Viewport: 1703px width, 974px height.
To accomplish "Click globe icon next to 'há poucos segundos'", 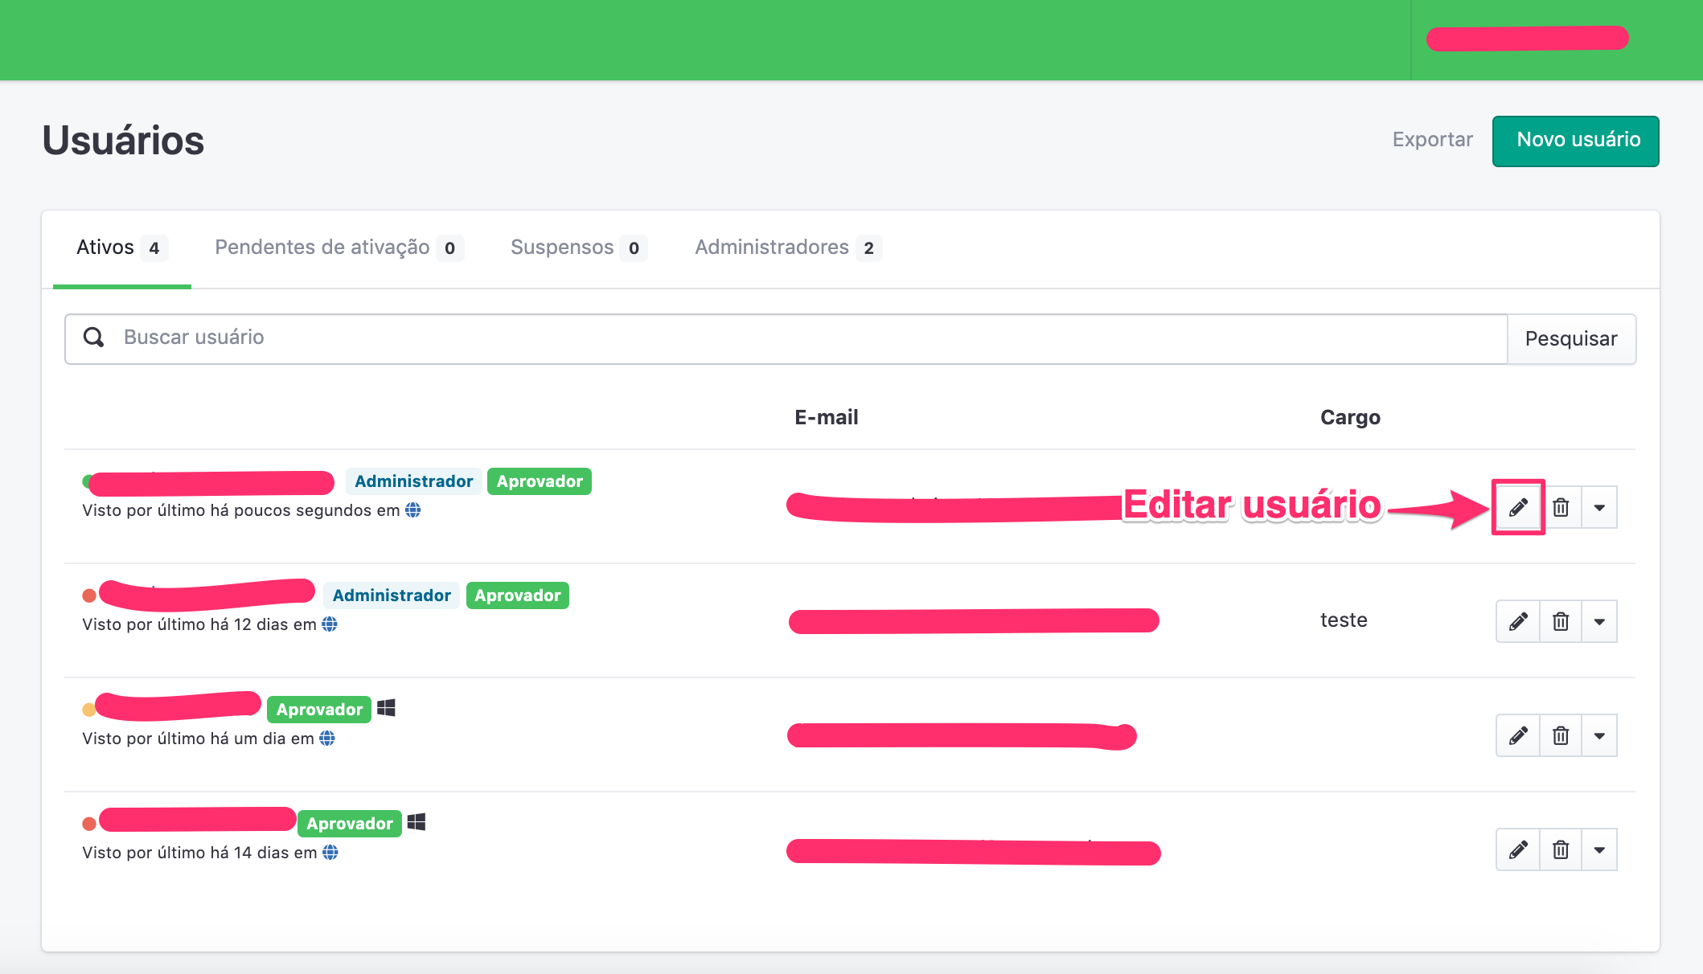I will 413,510.
